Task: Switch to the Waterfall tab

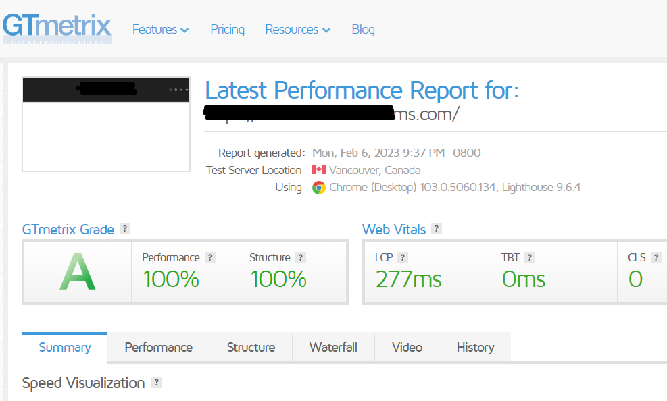Action: click(x=333, y=347)
